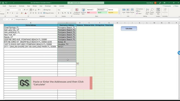
Task: Increase decimal places
Action: (68, 13)
